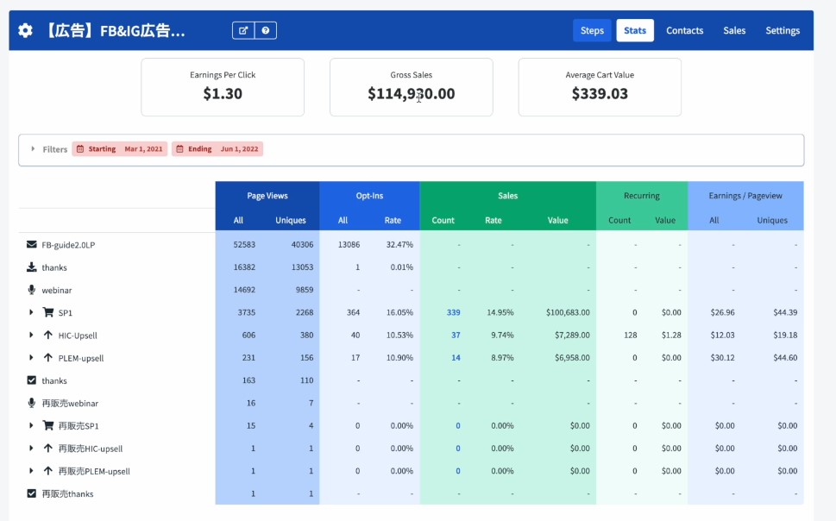
Task: Click the funnel title 【広告】FB&IG広告...
Action: click(x=114, y=30)
